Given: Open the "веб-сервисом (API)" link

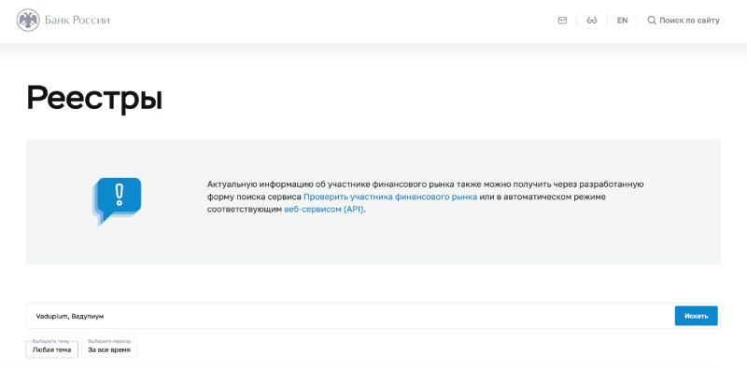Looking at the screenshot, I should pyautogui.click(x=323, y=210).
